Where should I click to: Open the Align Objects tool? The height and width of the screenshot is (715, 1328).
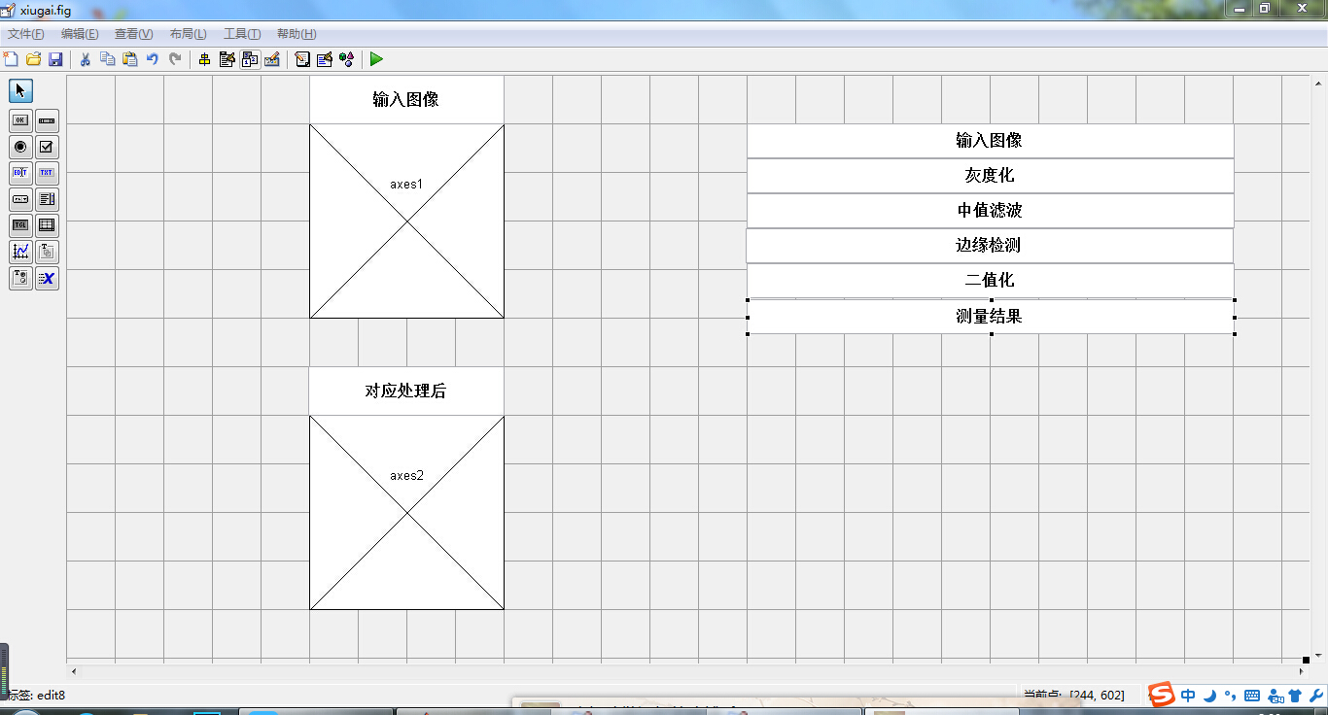(205, 59)
